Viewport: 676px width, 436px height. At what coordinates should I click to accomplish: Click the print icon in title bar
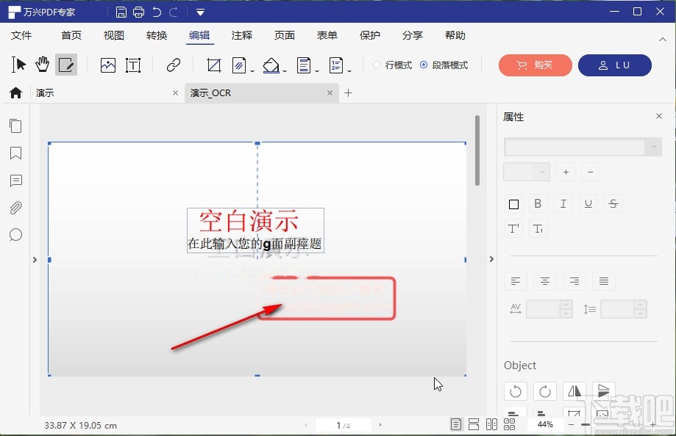coord(138,12)
